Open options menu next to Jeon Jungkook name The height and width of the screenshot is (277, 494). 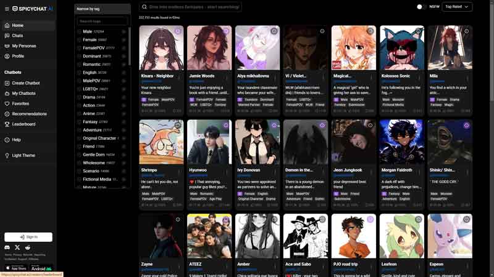[371, 172]
